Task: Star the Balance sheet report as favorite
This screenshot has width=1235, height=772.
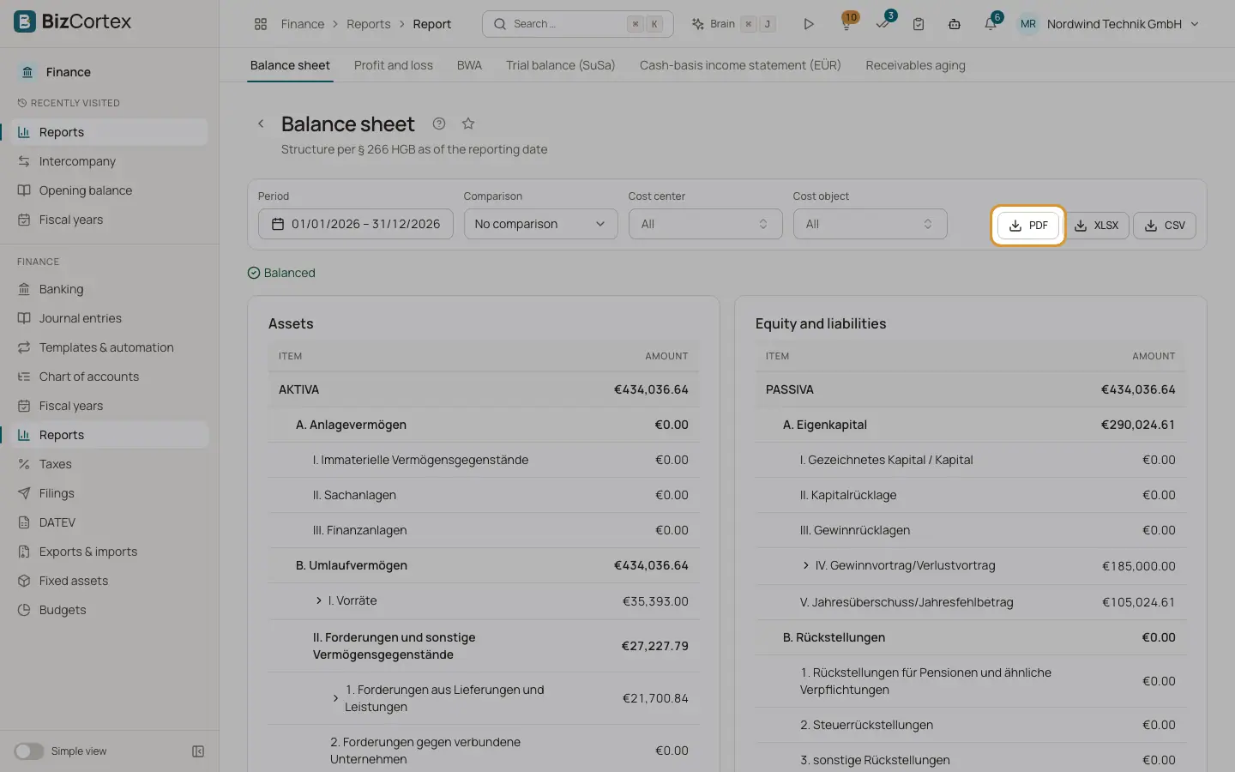Action: pyautogui.click(x=468, y=124)
